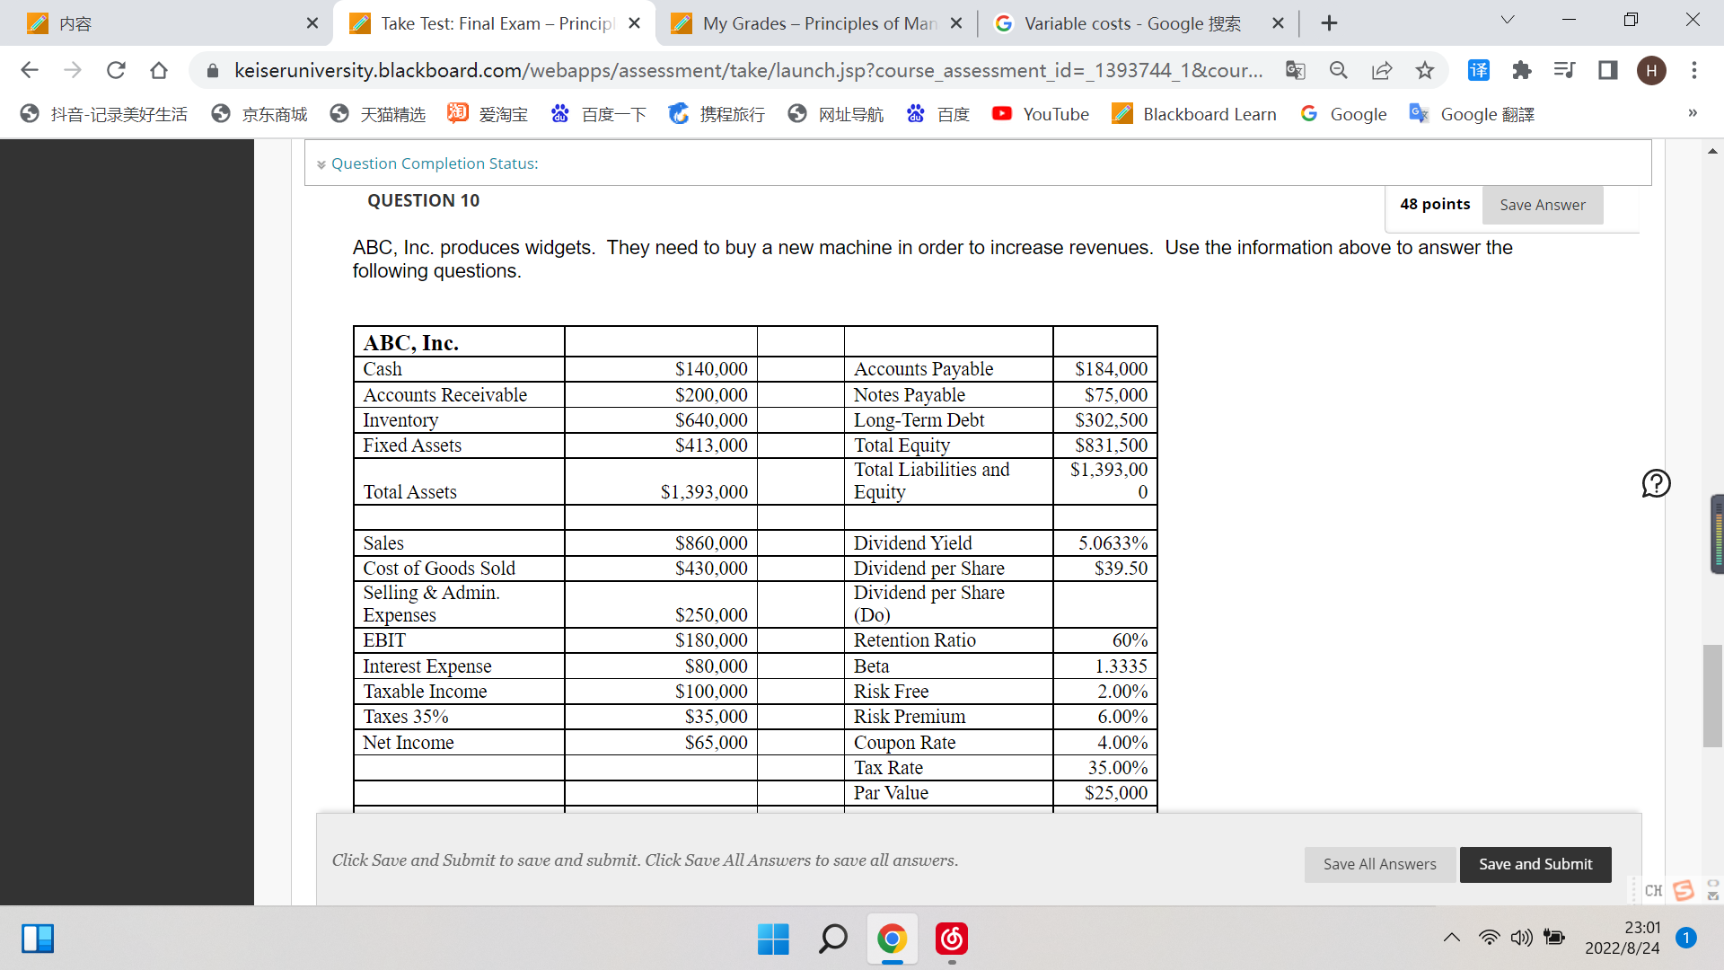Click the share page icon

1382,70
